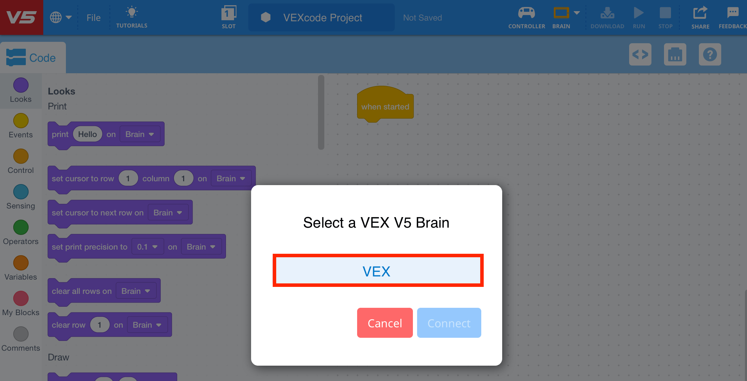Screen dimensions: 747x381
Task: Click the Tutorials menu item
Action: 132,17
